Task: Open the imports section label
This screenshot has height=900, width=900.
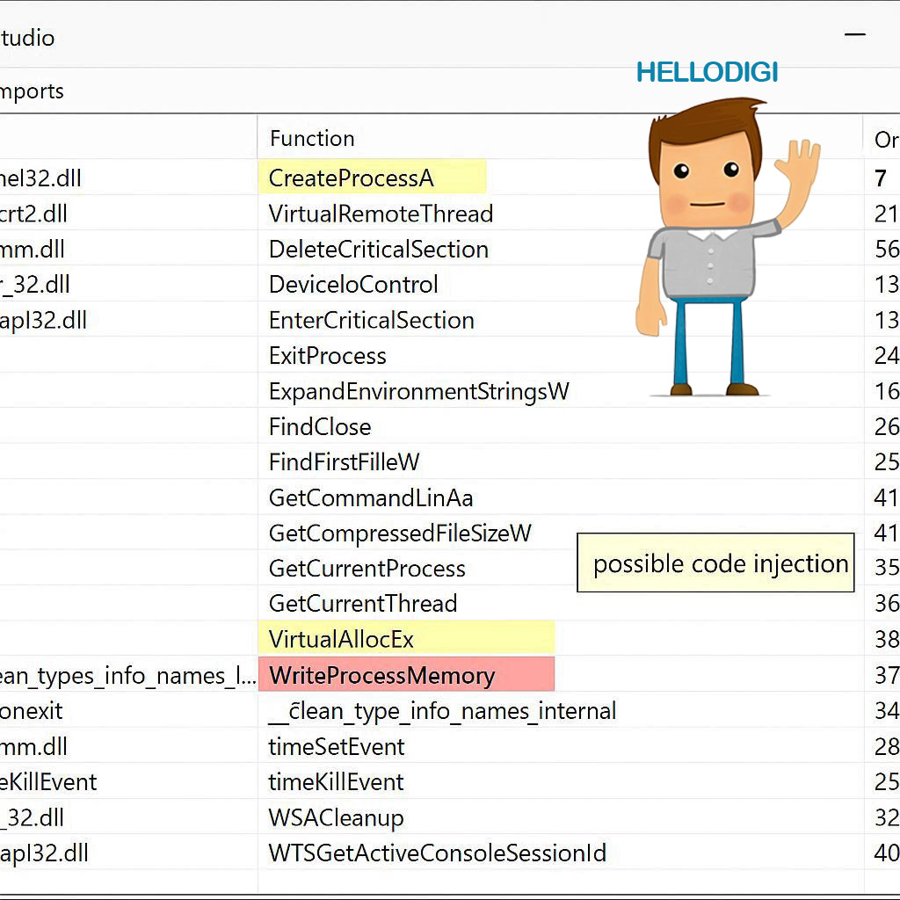Action: (x=33, y=91)
